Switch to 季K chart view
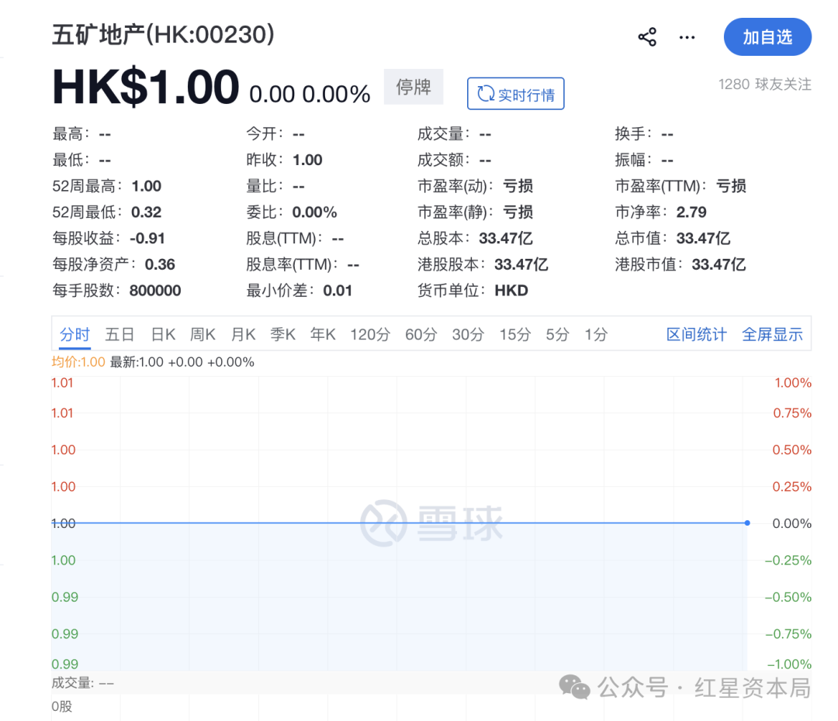Viewport: 838px width, 721px height. pos(283,335)
